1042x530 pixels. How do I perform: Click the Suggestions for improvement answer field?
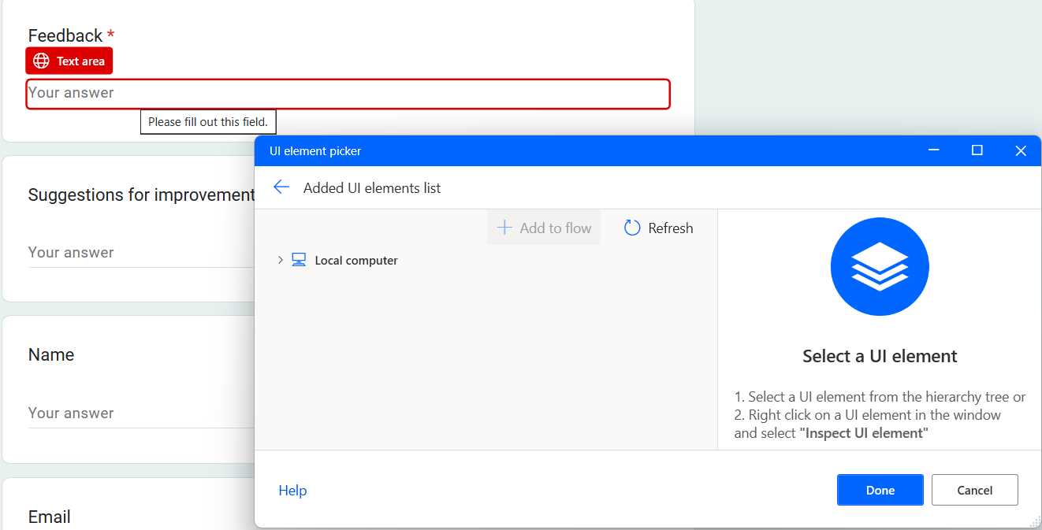coord(118,252)
